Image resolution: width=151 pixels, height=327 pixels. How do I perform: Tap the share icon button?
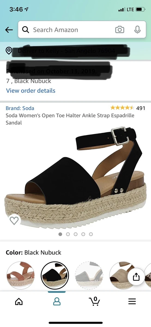(x=136, y=277)
